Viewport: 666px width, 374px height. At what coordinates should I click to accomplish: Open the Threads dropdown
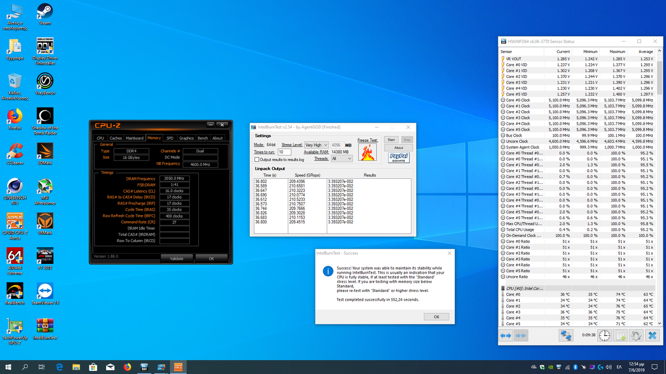[x=341, y=158]
